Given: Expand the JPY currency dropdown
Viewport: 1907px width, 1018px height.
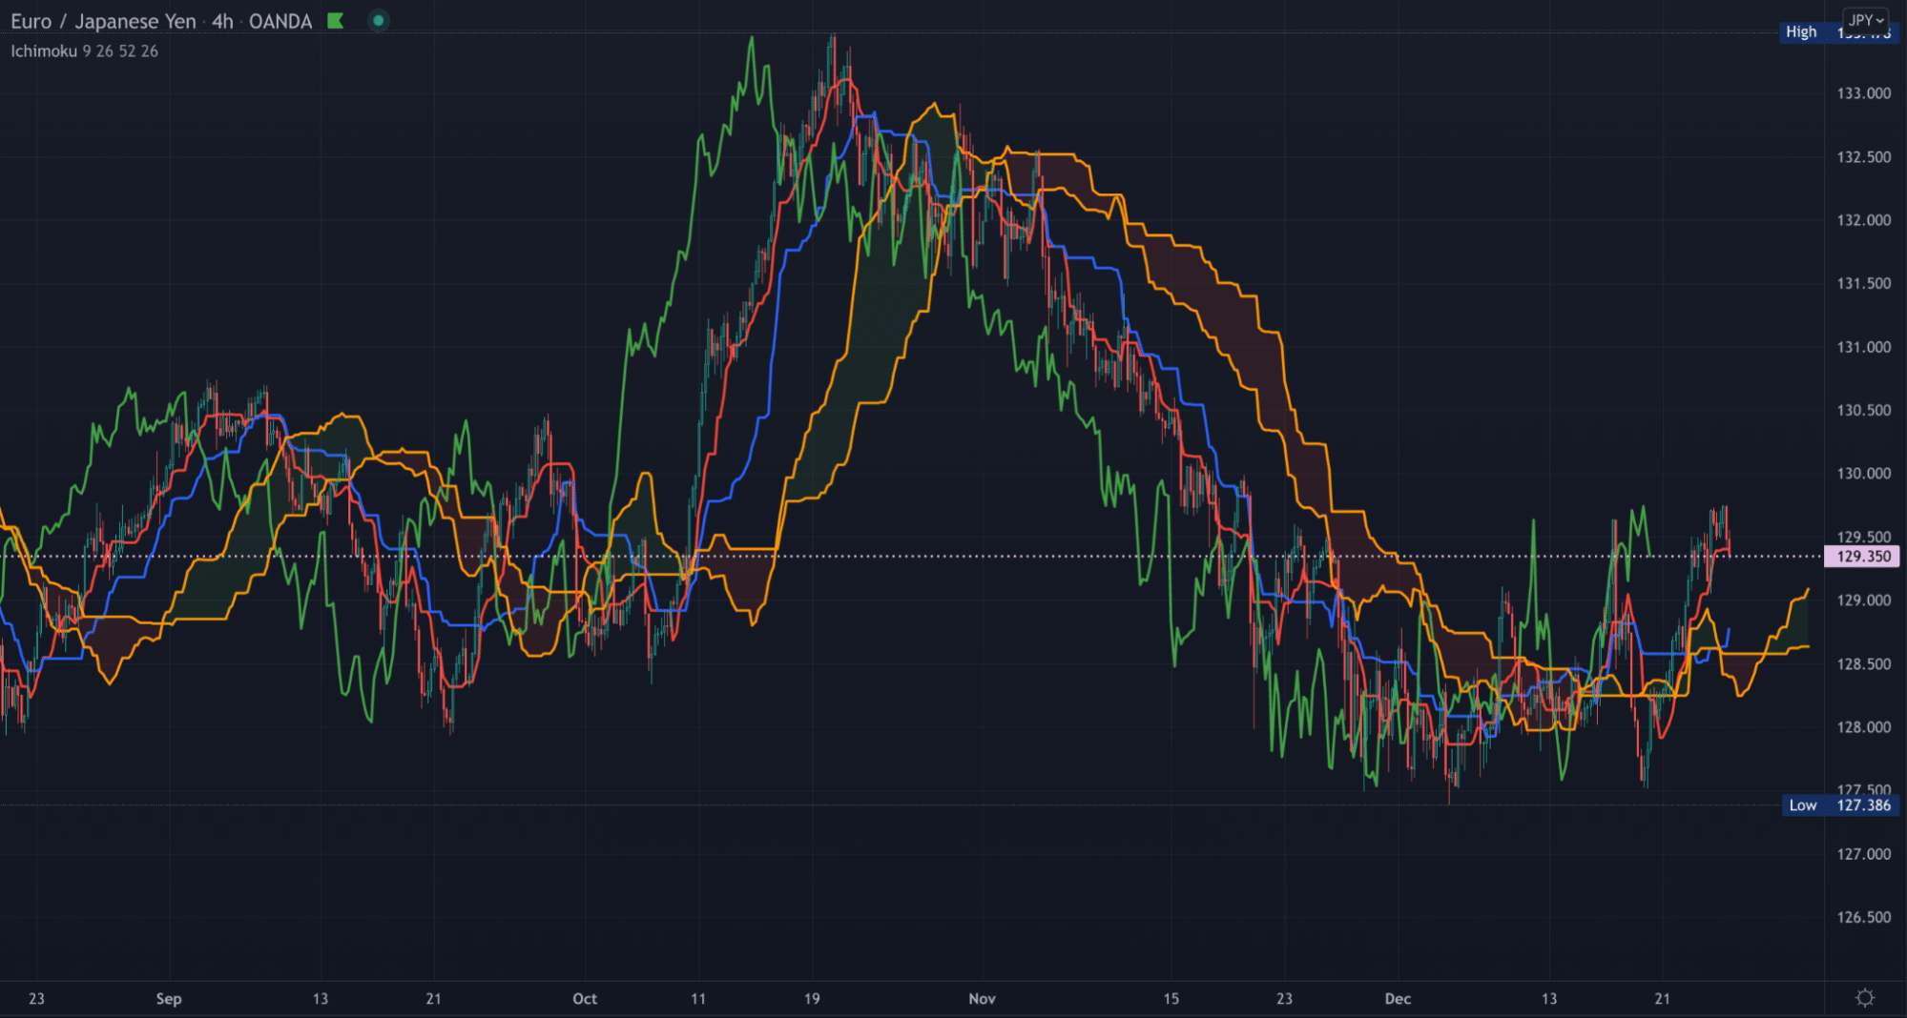Looking at the screenshot, I should point(1865,20).
